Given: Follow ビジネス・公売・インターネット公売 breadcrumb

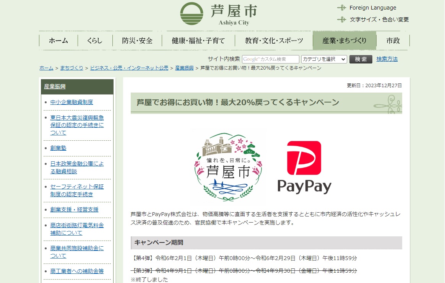Looking at the screenshot, I should pos(129,68).
